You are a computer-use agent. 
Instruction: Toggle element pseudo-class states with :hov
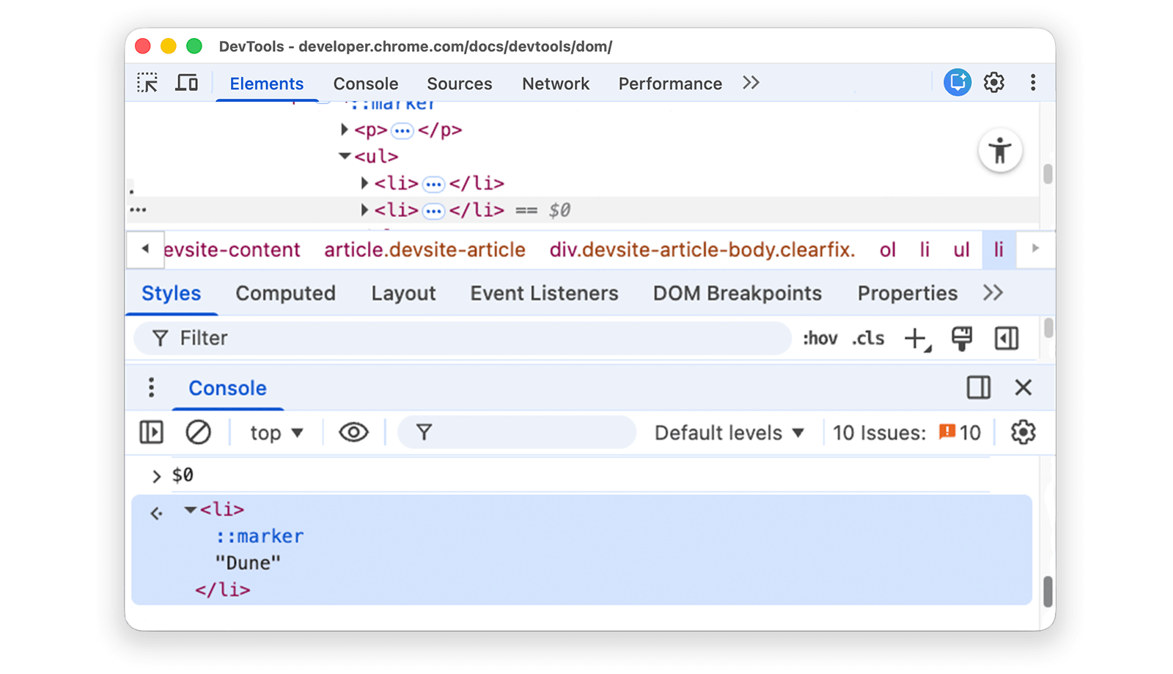(820, 338)
